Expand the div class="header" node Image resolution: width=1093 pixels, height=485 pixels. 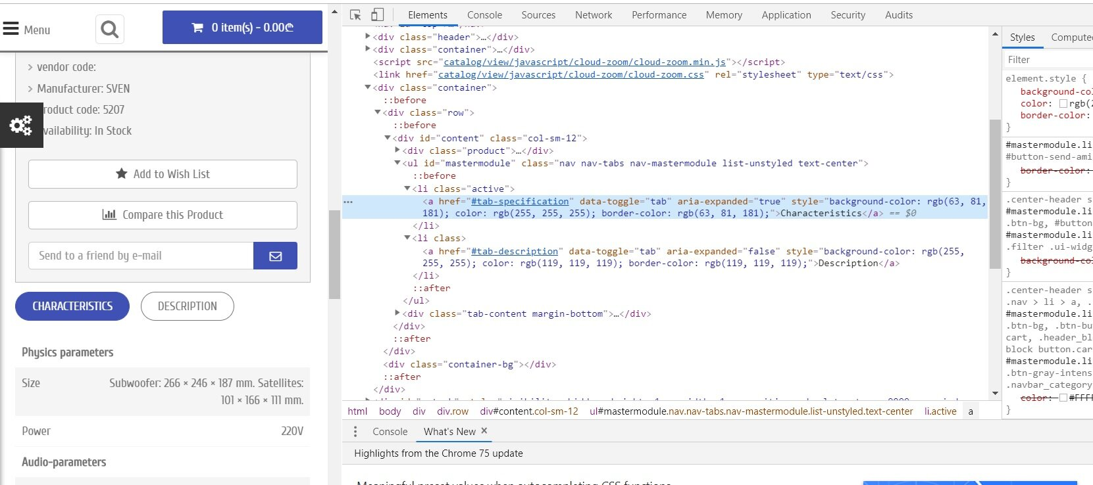point(368,37)
